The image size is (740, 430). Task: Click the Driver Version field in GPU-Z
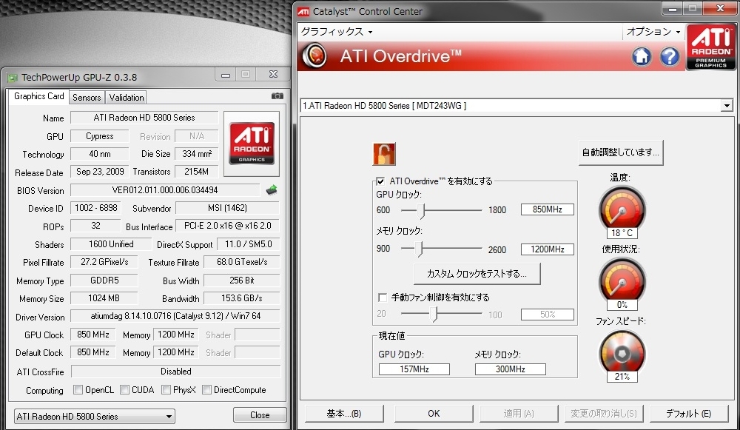tap(175, 316)
